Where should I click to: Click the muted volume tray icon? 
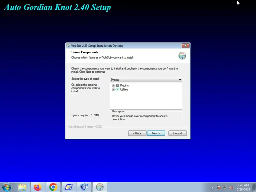click(x=231, y=187)
